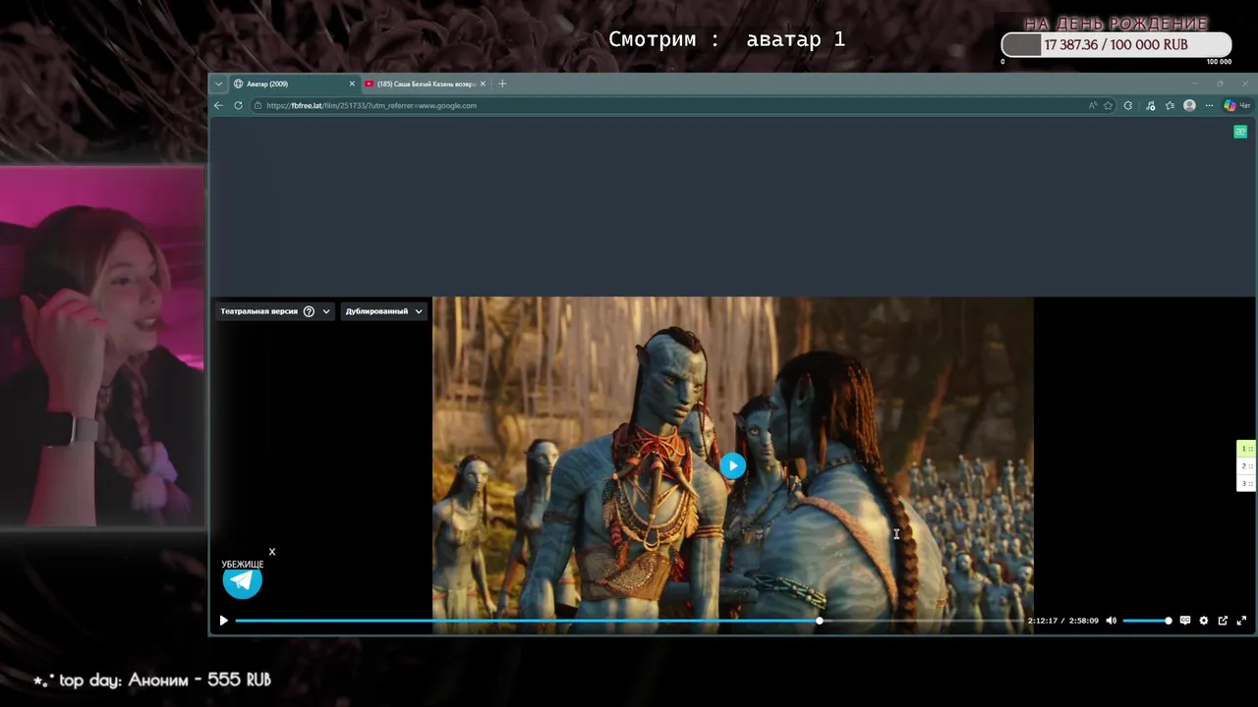The height and width of the screenshot is (707, 1258).
Task: Expand the Дублированный audio dropdown
Action: [383, 311]
